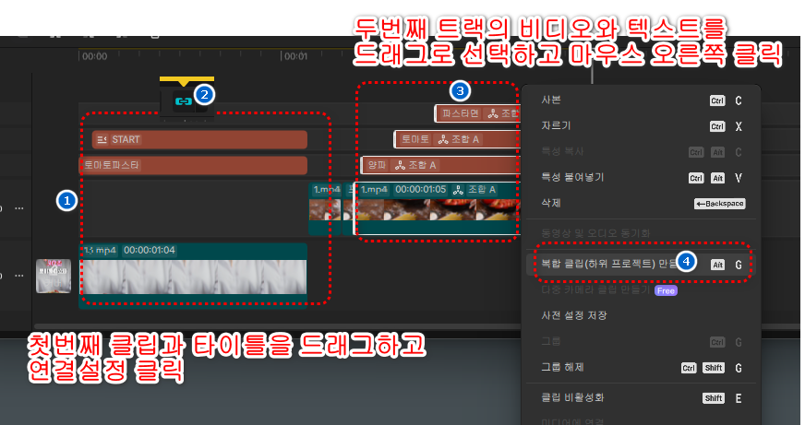Select 삭제 (delete) in the context menu

(551, 202)
